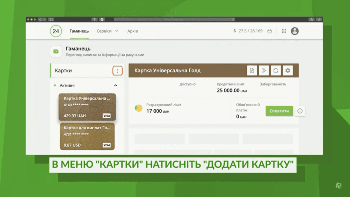Select the Картка для виплат card 4731
Screen dimensions: 350x197
point(87,136)
